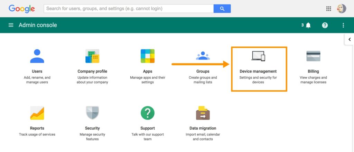This screenshot has height=152, width=354.
Task: Expand the side panel chevron
Action: pyautogui.click(x=350, y=39)
